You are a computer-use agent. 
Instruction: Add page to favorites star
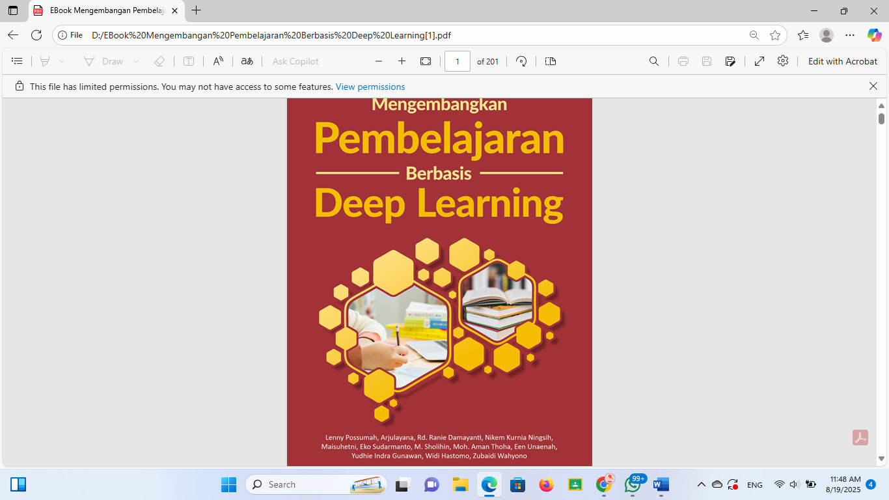pos(774,35)
